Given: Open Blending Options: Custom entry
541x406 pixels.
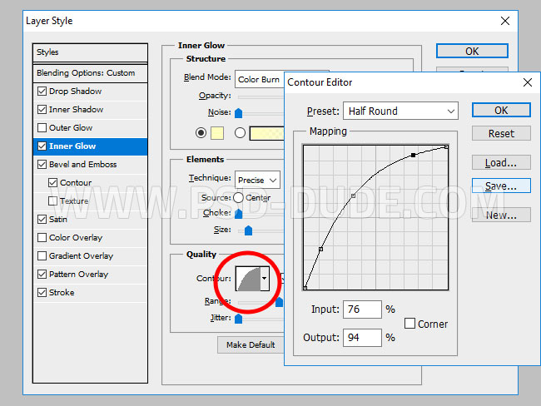Looking at the screenshot, I should [86, 73].
